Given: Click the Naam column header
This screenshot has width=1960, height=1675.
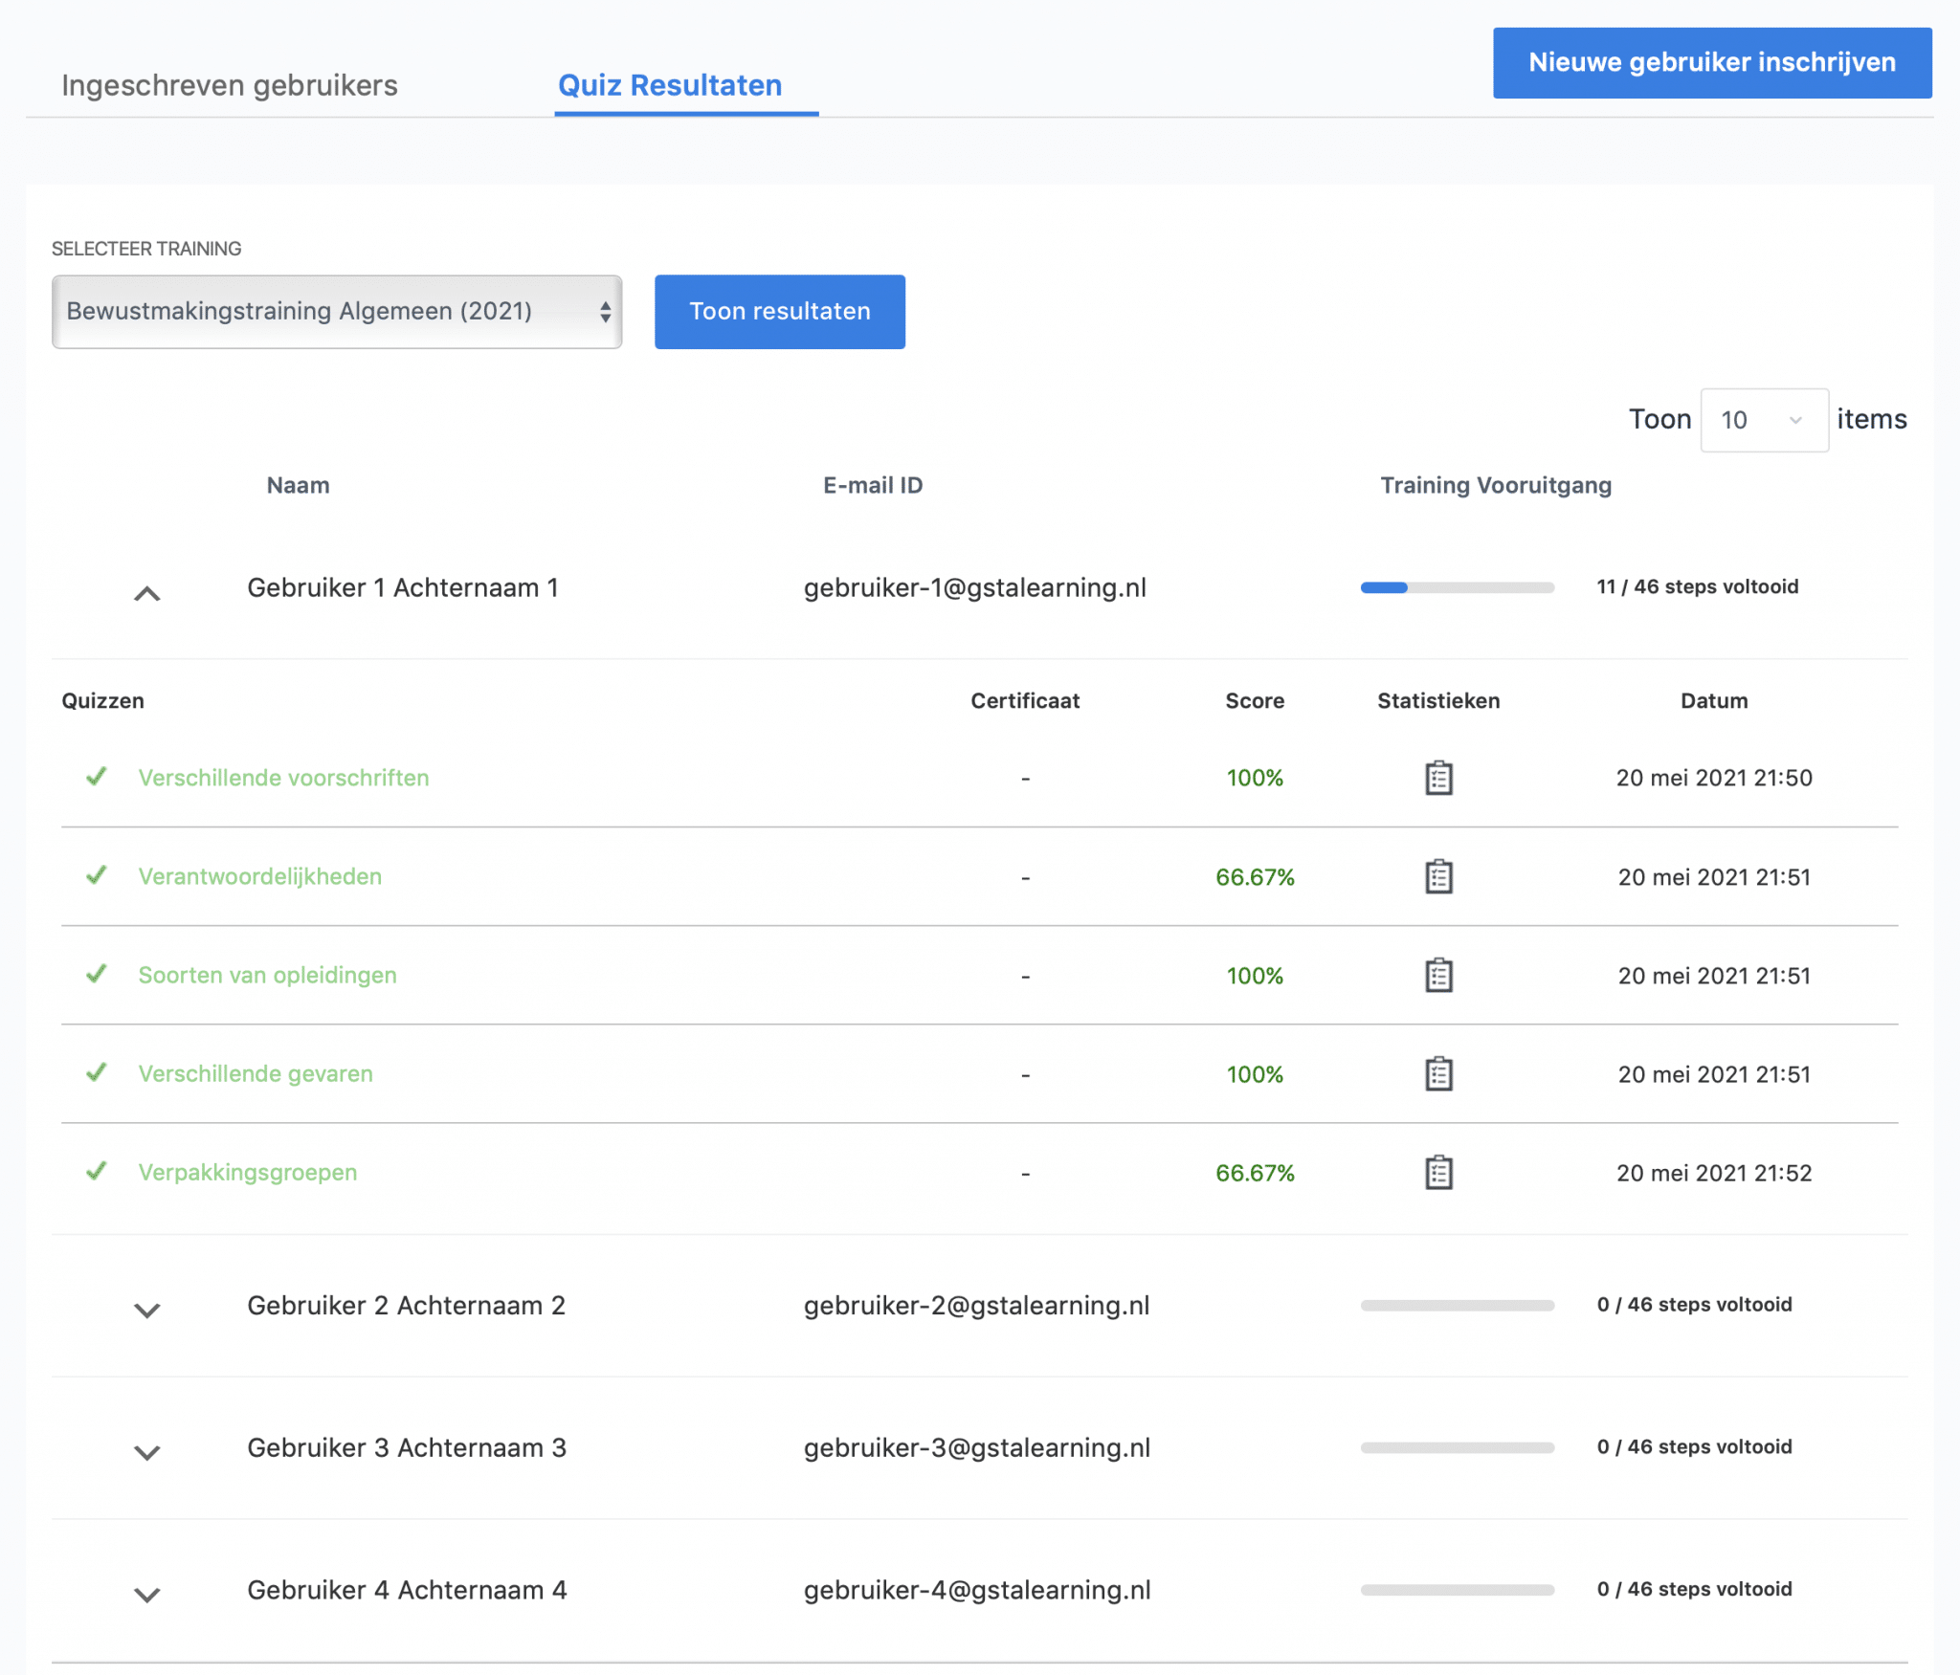Looking at the screenshot, I should pos(298,485).
